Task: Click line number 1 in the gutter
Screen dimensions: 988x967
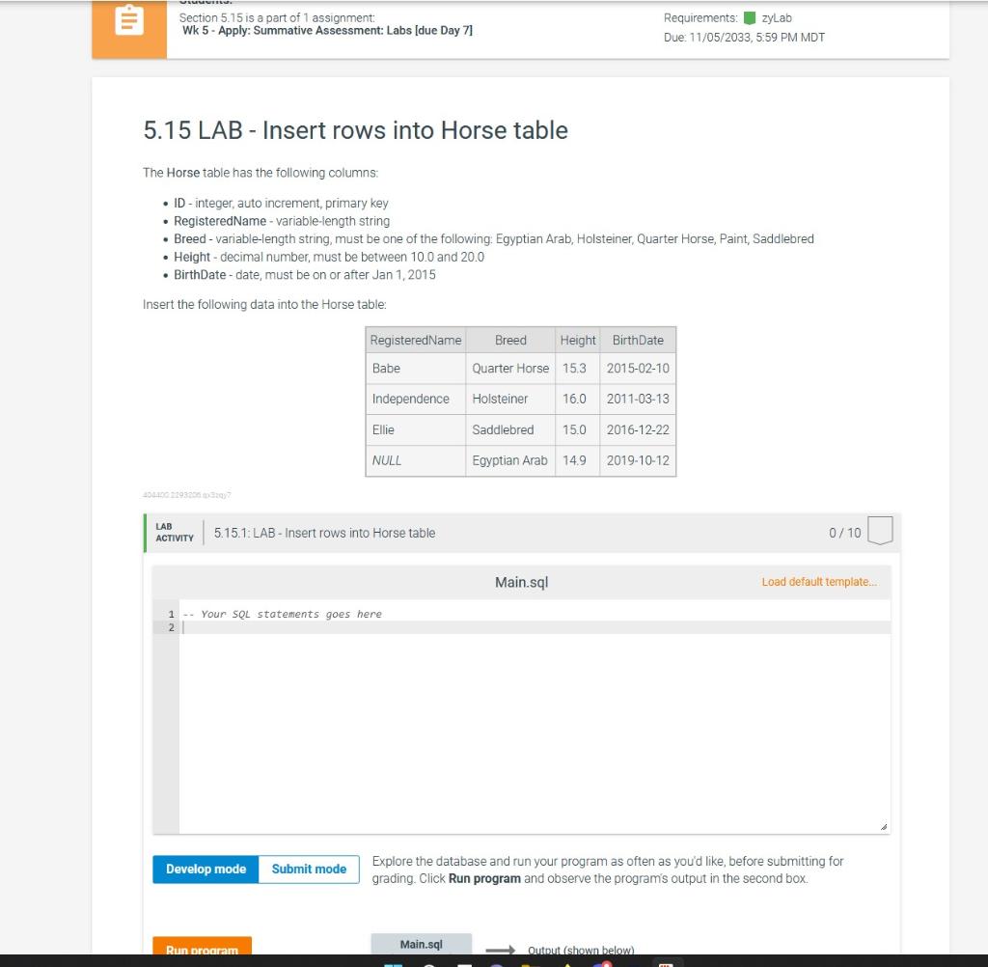Action: (171, 614)
